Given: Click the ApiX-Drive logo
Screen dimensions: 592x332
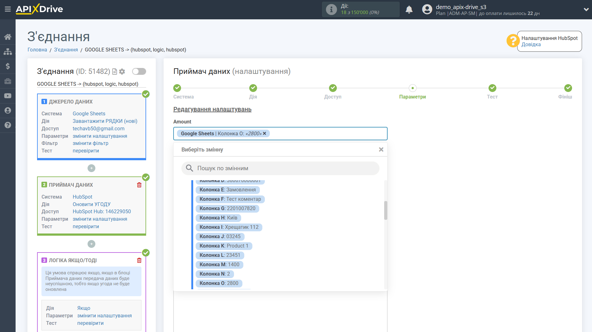Looking at the screenshot, I should [x=40, y=9].
